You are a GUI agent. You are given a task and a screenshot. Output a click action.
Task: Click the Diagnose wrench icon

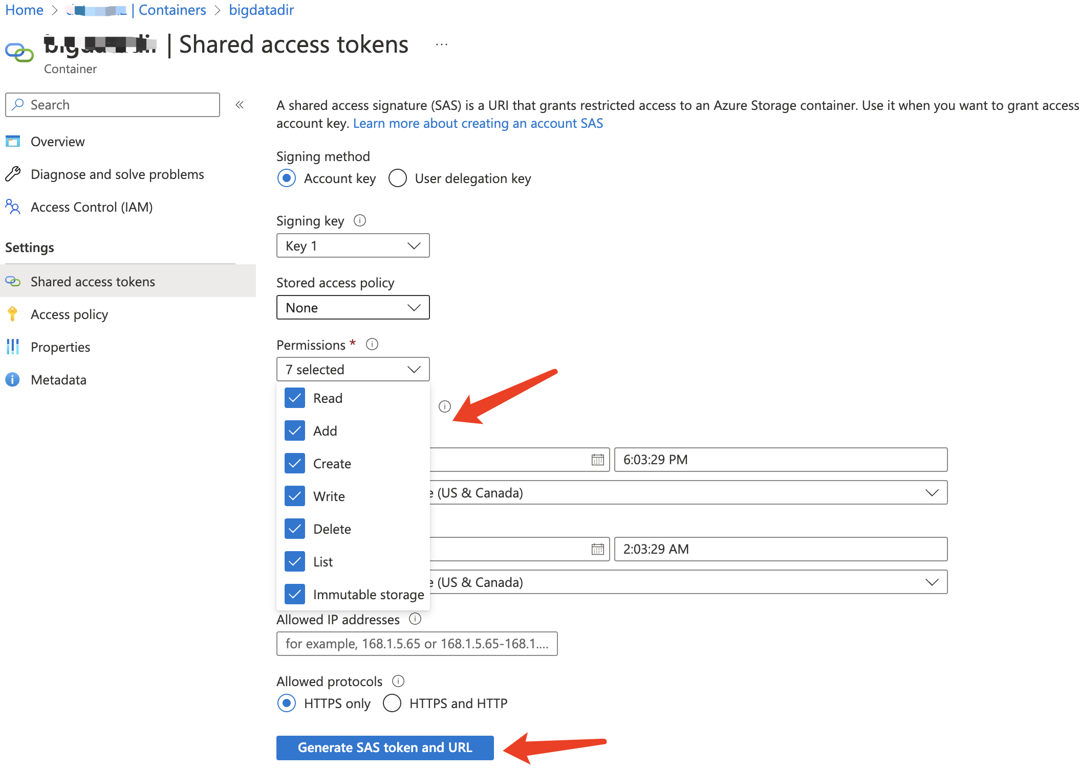click(13, 174)
